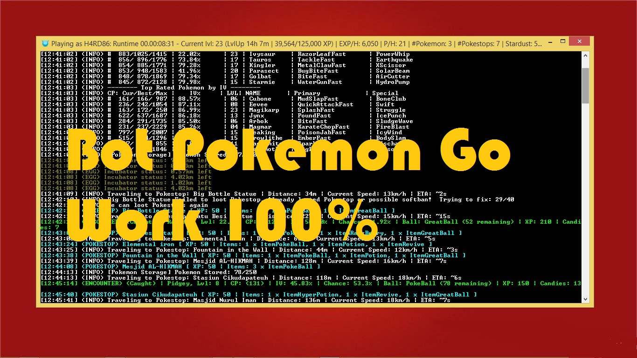Screen dimensions: 637x358
Task: Click the 'IcePunch' special move
Action: click(391, 116)
